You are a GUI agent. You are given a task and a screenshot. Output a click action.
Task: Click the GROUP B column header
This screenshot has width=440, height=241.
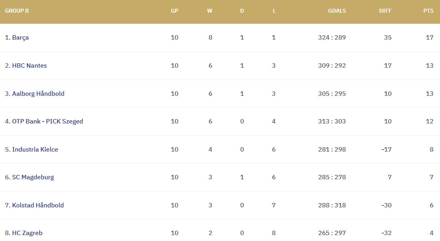click(x=17, y=11)
